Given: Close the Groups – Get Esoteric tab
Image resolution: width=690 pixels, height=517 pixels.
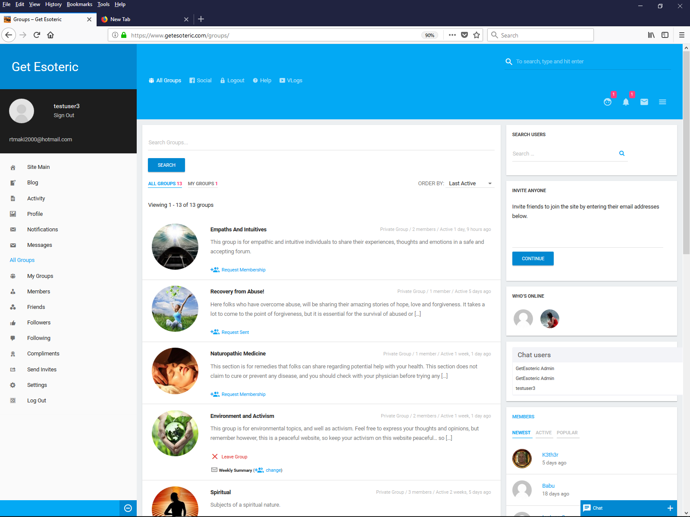Looking at the screenshot, I should tap(89, 19).
